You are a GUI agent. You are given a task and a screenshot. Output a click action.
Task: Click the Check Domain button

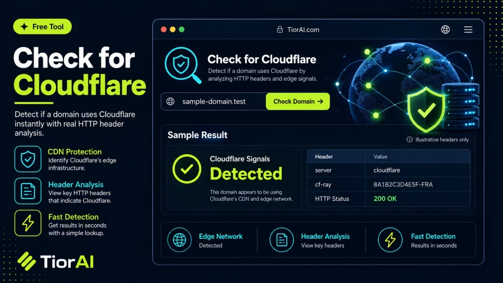tap(298, 101)
